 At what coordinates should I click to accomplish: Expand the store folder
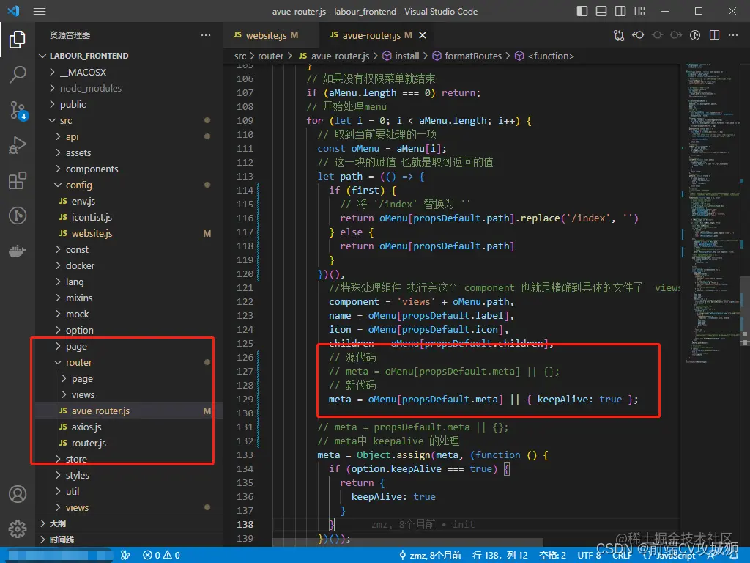point(129,459)
